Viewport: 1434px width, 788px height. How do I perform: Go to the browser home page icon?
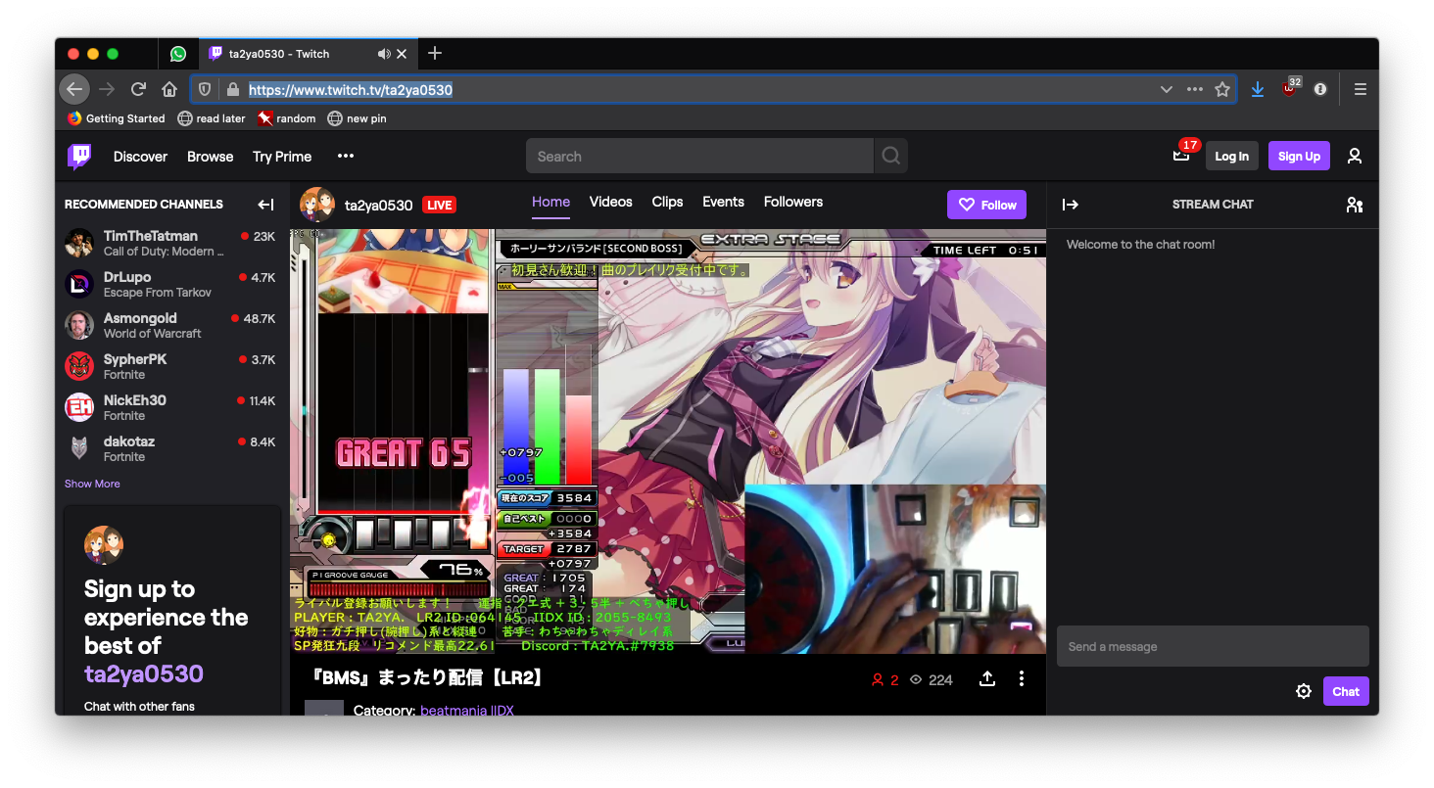tap(169, 89)
